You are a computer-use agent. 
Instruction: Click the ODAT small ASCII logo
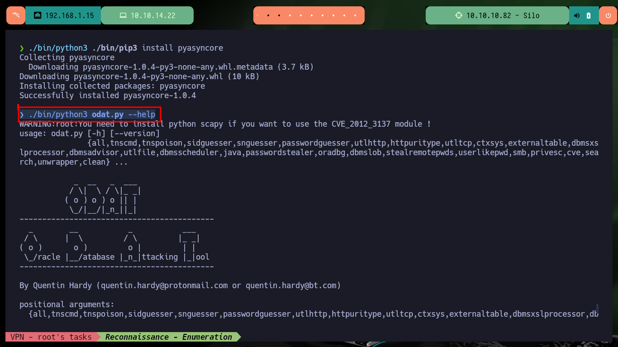[x=103, y=198]
